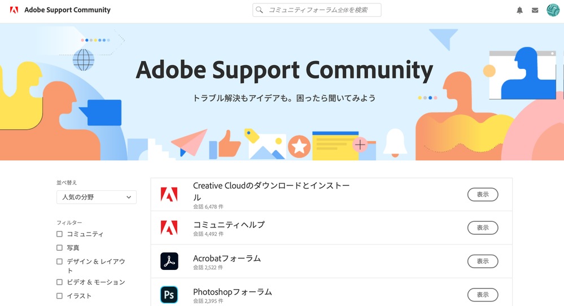The width and height of the screenshot is (564, 306).
Task: Tick the ビデオ & モーション filter checkbox
Action: coord(59,282)
